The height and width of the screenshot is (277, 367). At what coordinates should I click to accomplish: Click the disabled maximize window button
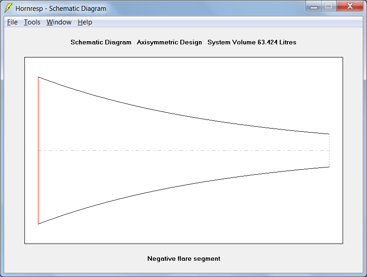tap(329, 6)
